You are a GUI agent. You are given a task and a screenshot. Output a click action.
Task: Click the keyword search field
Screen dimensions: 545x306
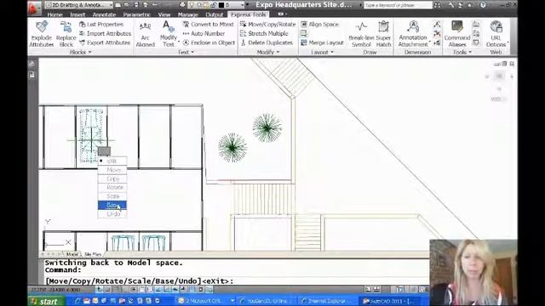click(398, 5)
